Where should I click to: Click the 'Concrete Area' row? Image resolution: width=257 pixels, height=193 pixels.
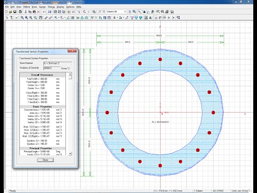(x=42, y=110)
